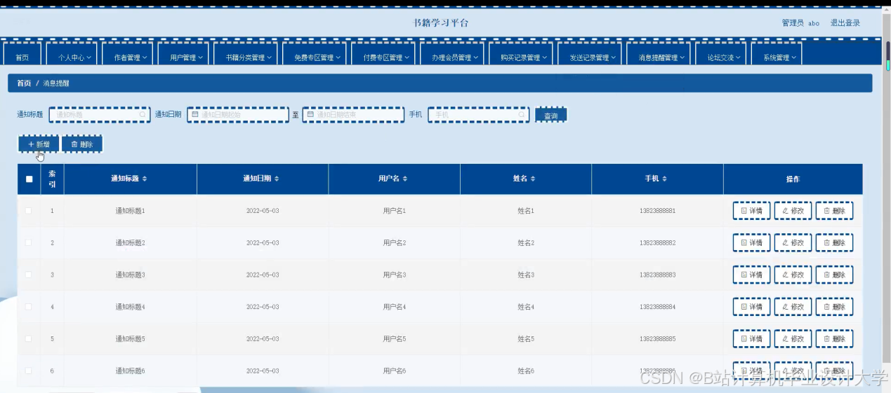This screenshot has height=393, width=891.
Task: Check the checkbox for row 6
Action: tap(29, 371)
